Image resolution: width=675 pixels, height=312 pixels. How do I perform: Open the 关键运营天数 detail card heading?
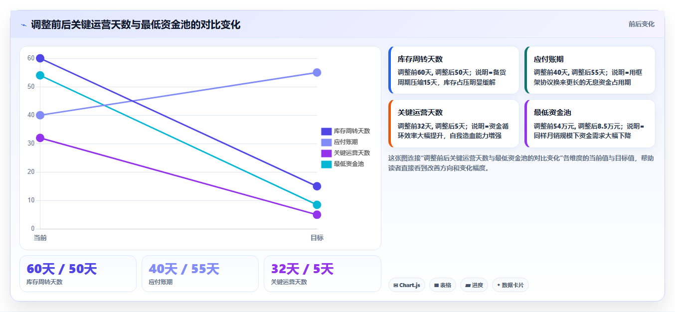pos(420,113)
